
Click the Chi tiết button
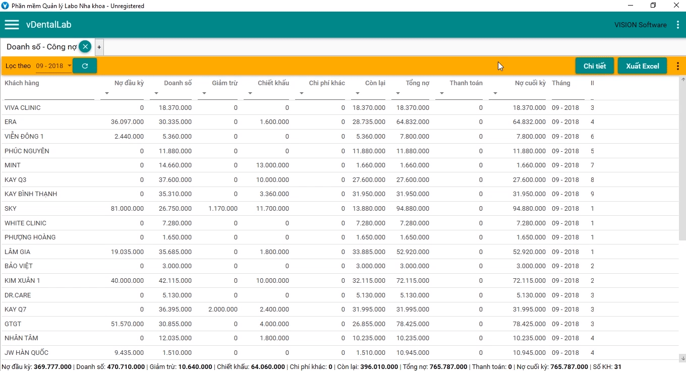(595, 66)
